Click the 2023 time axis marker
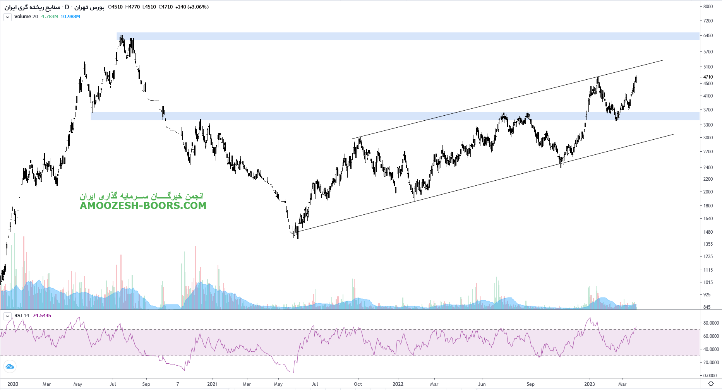Screen dimensions: 722x390 click(589, 384)
